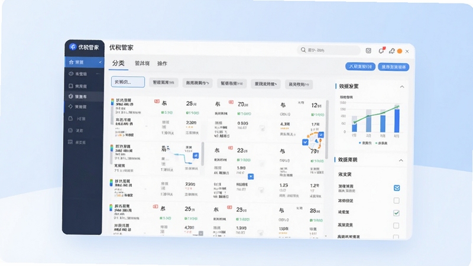The height and width of the screenshot is (266, 473).
Task: Click the cloud-shaped icon left of the orange dot
Action: [x=391, y=51]
